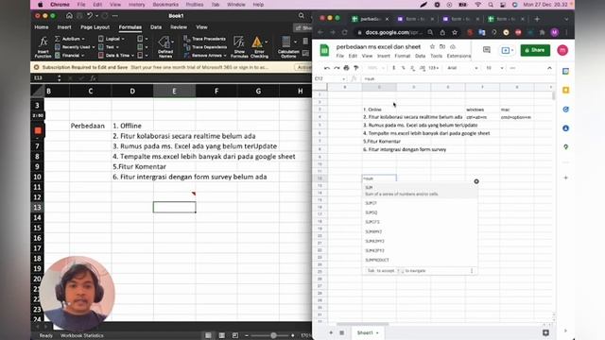Click Excel Normal view button in status bar
605x340 pixels.
tap(208, 335)
